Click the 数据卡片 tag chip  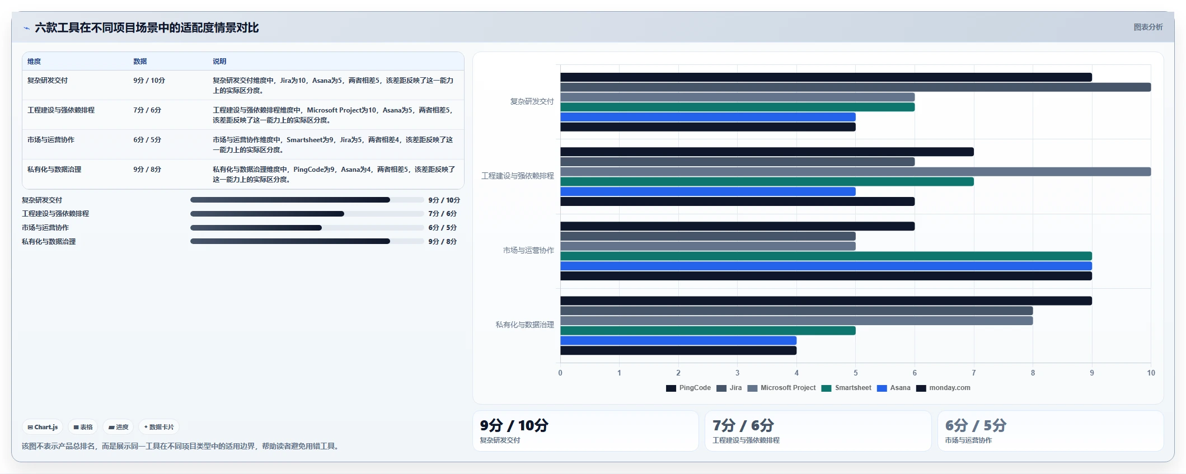159,427
